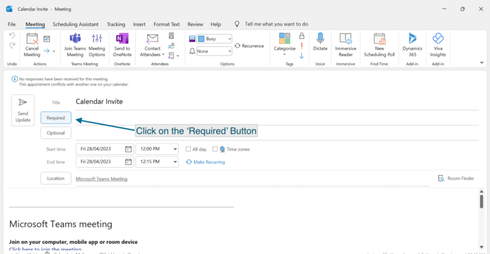Create New Scheduling Poll
Screen dimensions: 490x254
click(380, 45)
